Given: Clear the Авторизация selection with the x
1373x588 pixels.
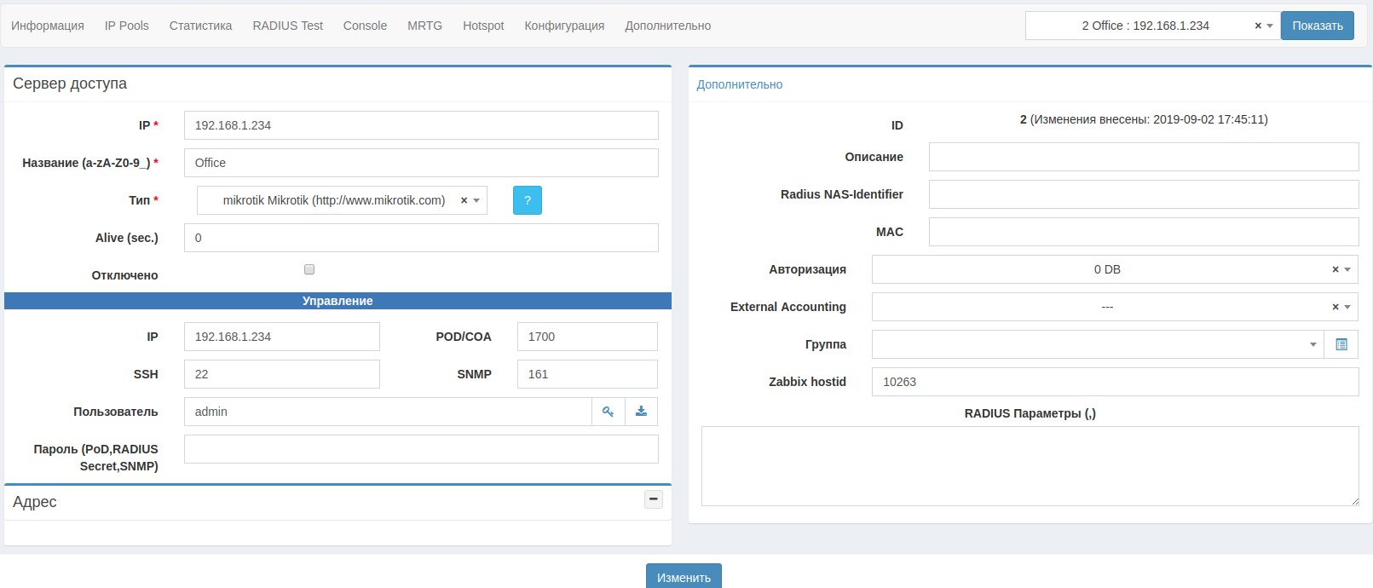Looking at the screenshot, I should 1335,269.
